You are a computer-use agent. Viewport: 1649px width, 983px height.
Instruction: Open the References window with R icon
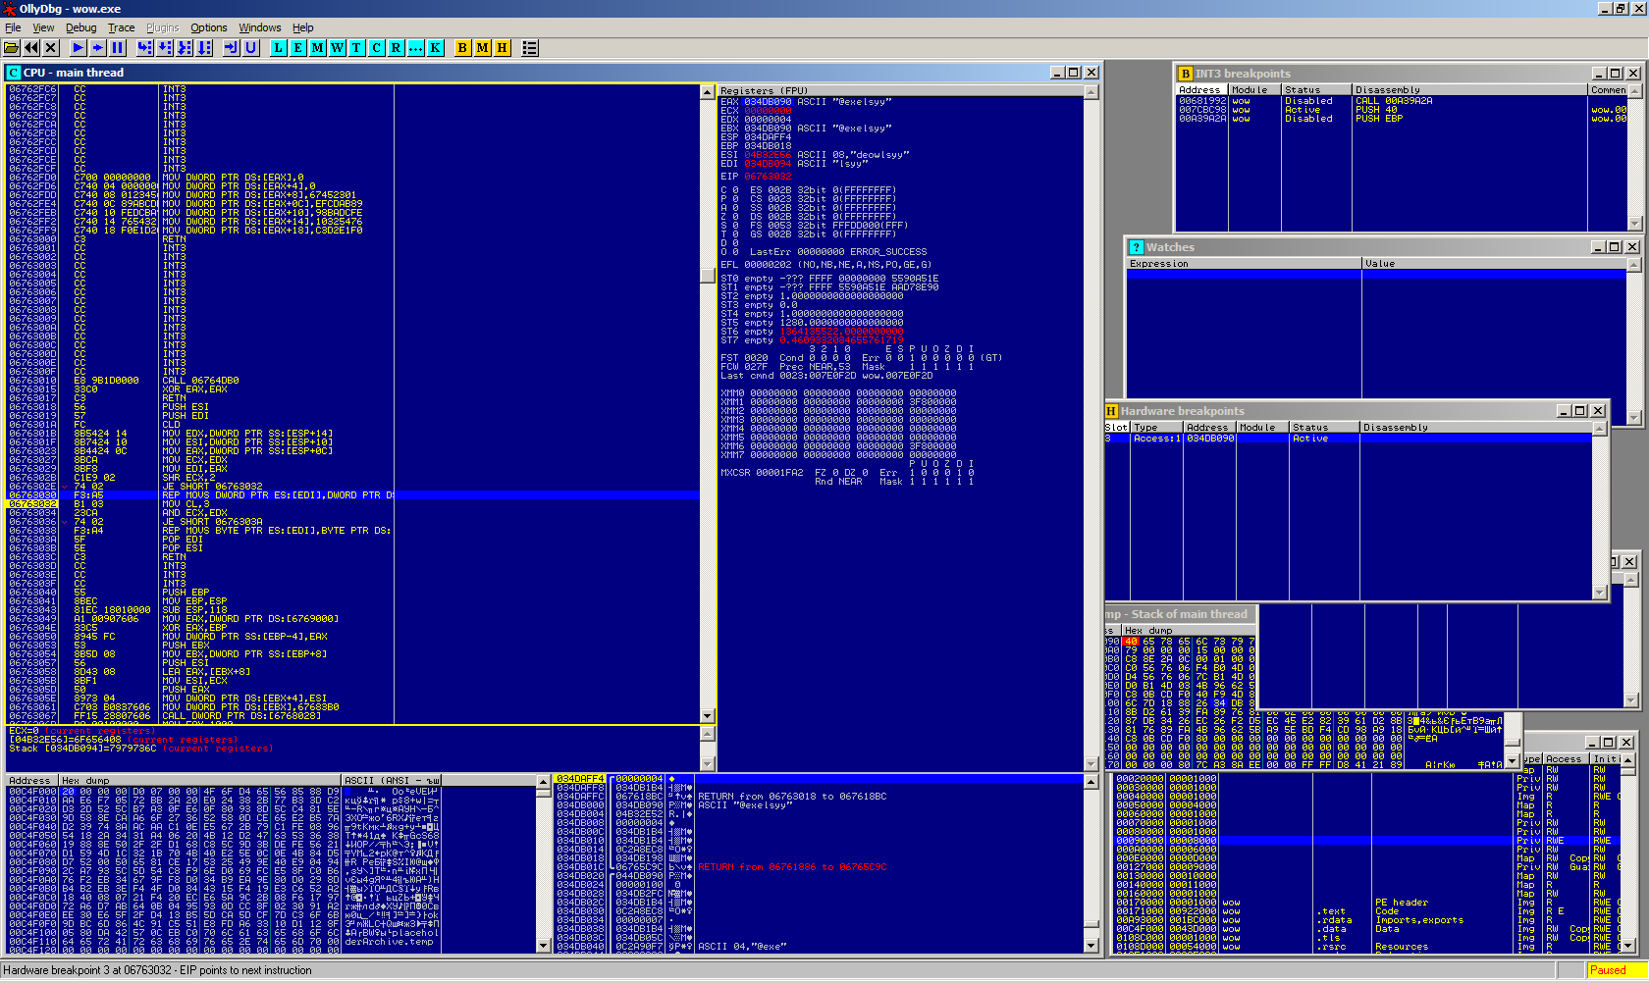(397, 48)
